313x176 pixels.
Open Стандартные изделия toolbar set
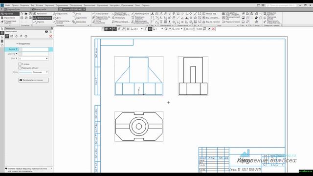[10, 22]
